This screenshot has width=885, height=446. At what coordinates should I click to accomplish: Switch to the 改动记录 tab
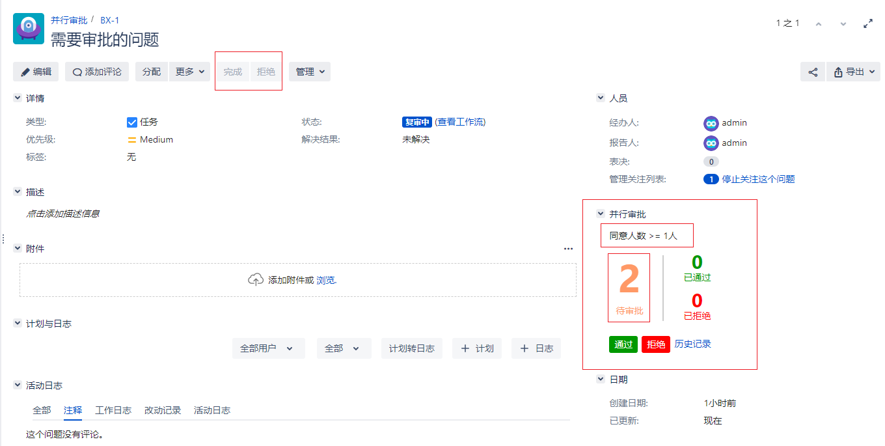click(x=163, y=410)
